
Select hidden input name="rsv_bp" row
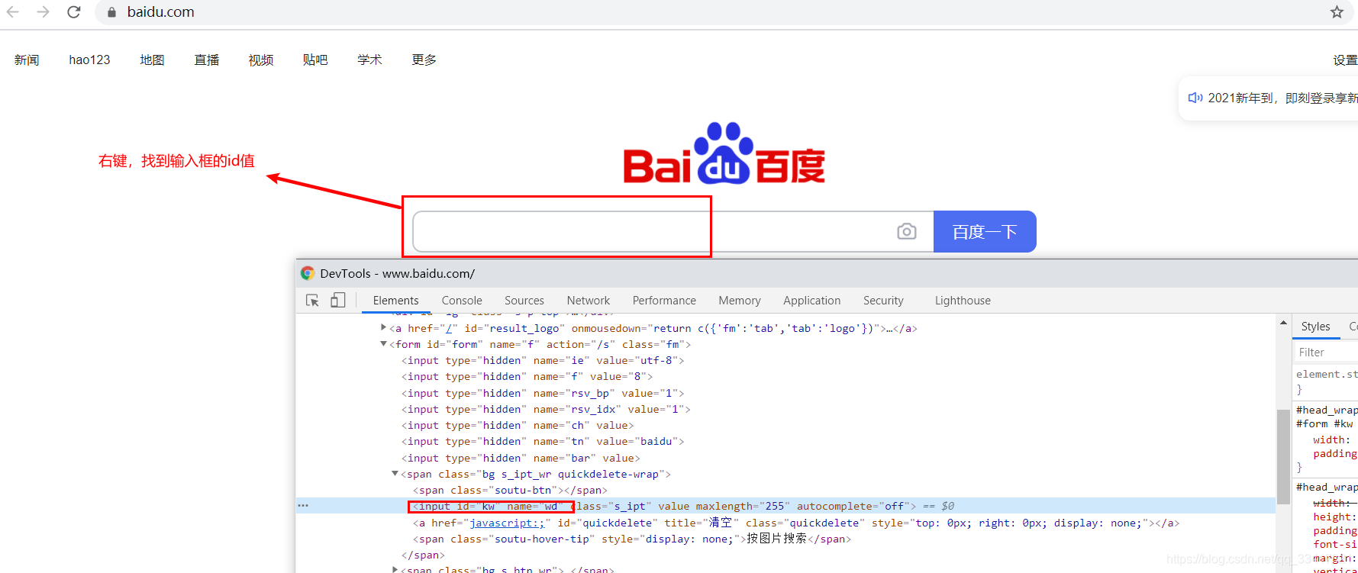(543, 393)
